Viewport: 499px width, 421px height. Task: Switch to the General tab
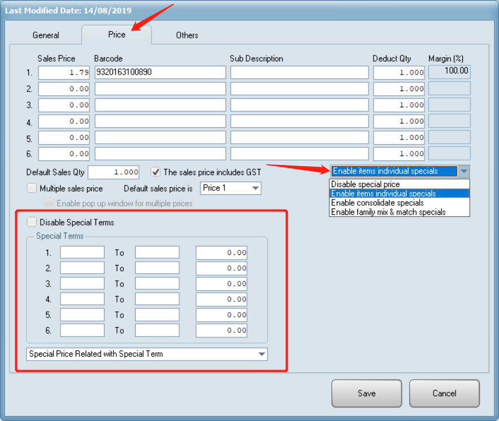click(x=46, y=35)
